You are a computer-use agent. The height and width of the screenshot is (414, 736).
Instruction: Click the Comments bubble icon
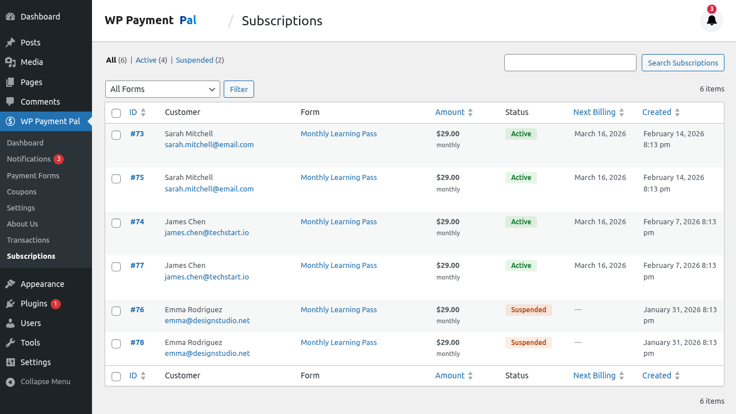click(x=10, y=102)
